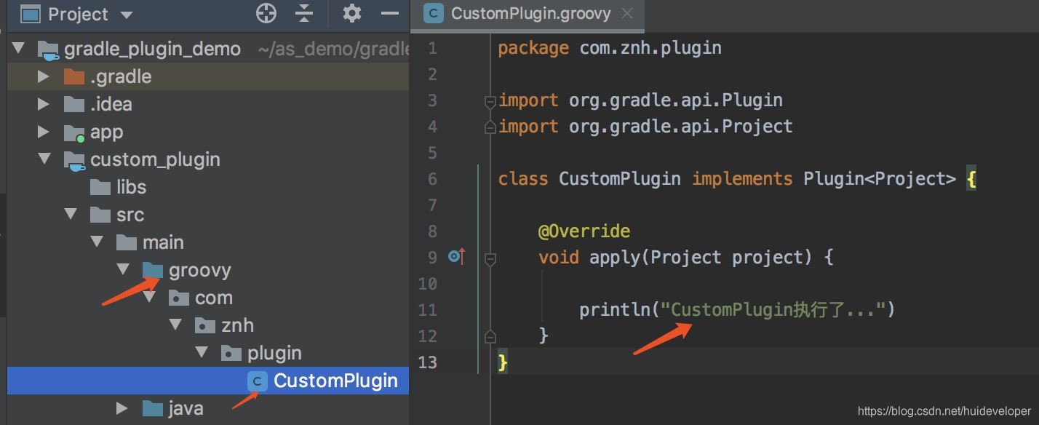Screen dimensions: 1039x425
Task: Expand the .gradle folder
Action: point(43,76)
